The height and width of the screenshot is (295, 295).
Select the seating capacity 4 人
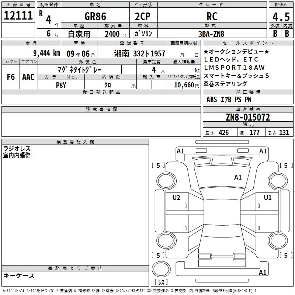[158, 70]
